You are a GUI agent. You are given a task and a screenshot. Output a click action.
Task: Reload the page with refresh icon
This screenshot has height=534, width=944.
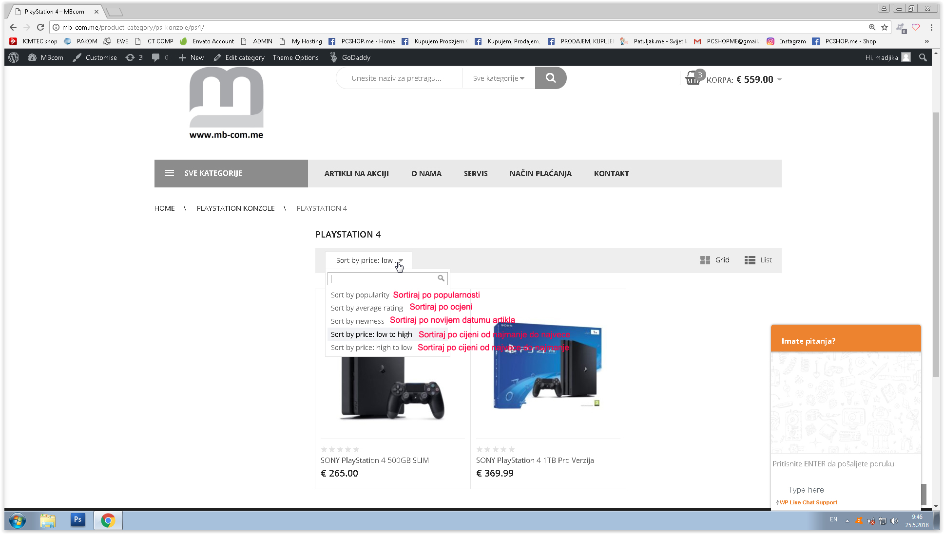tap(40, 27)
